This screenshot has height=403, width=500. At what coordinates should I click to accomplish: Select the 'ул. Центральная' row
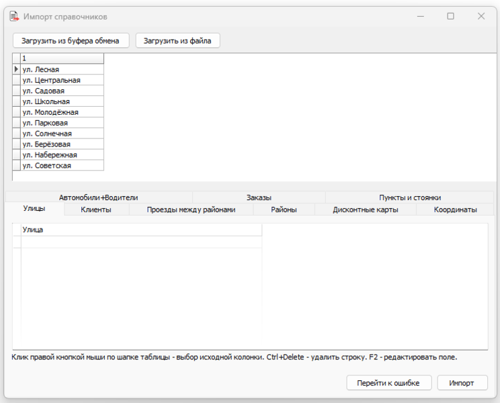click(x=62, y=80)
